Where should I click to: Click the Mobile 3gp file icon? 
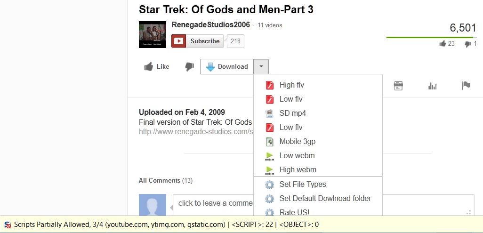[x=269, y=142]
